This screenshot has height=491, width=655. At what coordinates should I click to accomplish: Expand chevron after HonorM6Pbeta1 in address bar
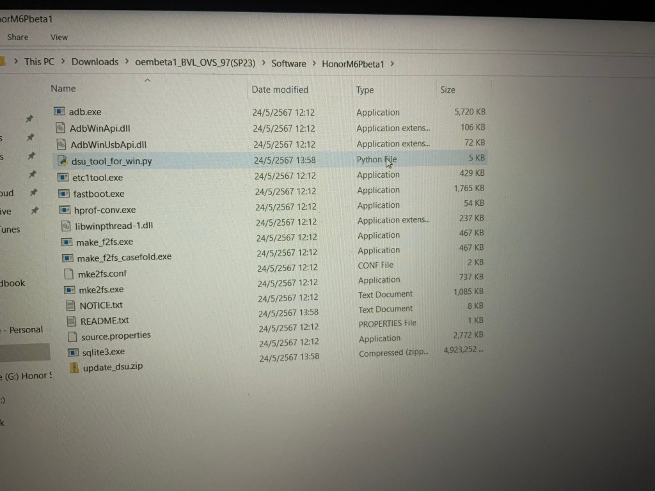coord(392,64)
